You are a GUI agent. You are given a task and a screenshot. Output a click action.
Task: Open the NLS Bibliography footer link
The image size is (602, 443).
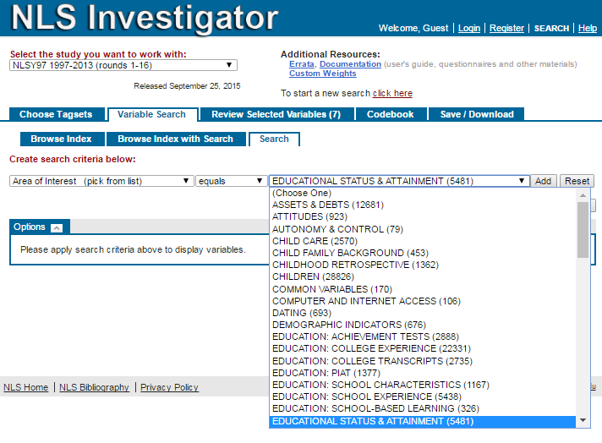click(x=94, y=387)
